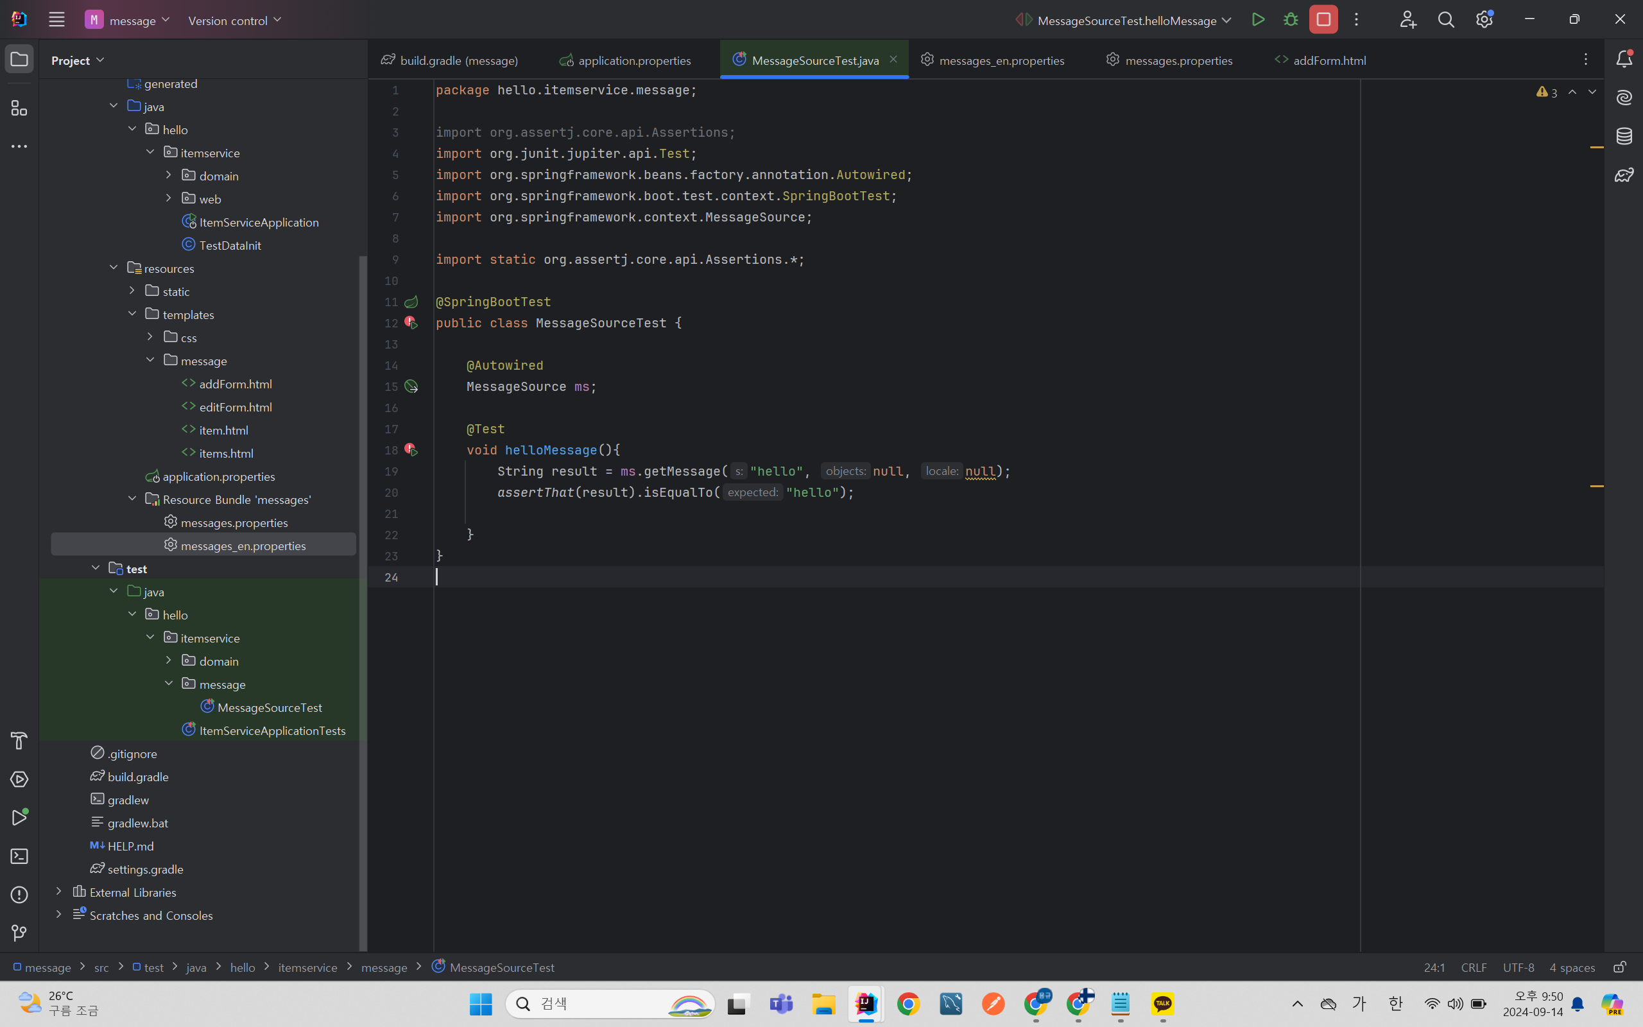Open the Project view selector dropdown
Screen dimensions: 1643x1027
coord(78,60)
